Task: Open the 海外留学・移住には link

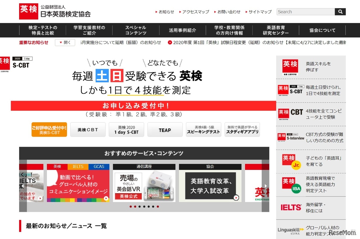Action: [316, 208]
